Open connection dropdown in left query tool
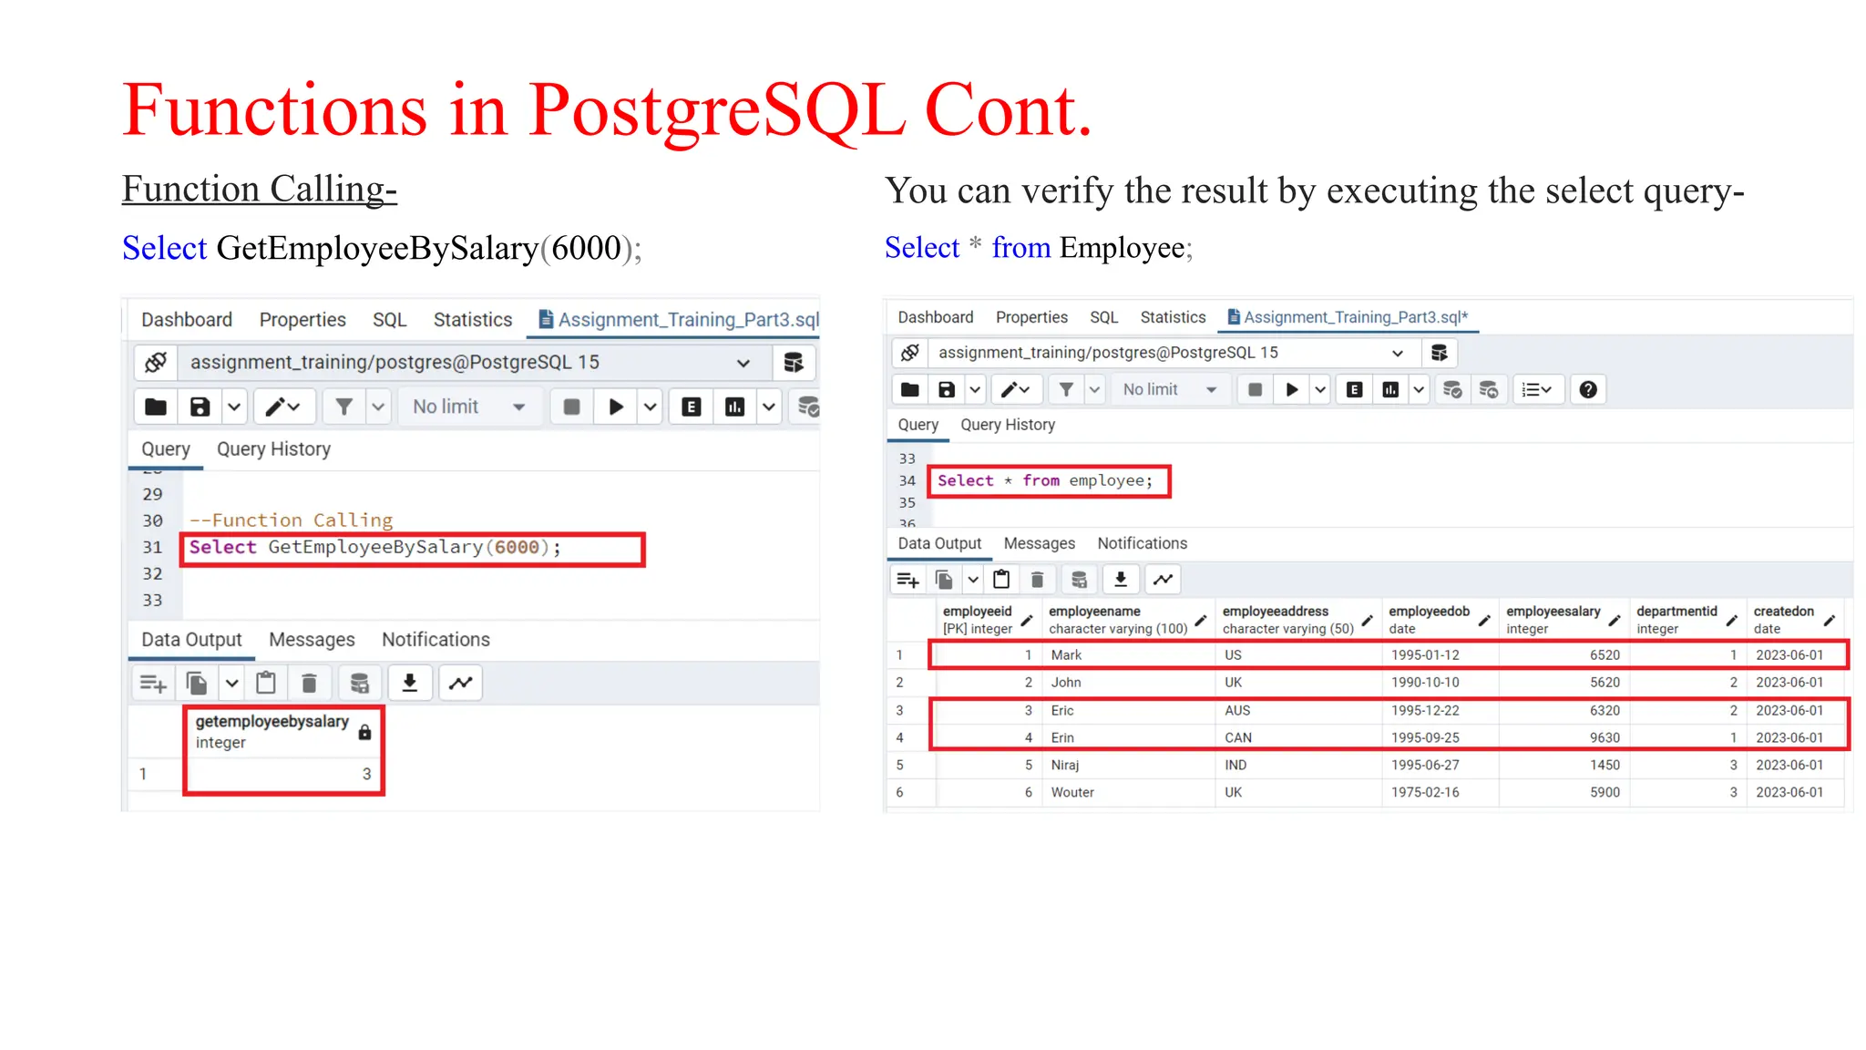 [475, 363]
